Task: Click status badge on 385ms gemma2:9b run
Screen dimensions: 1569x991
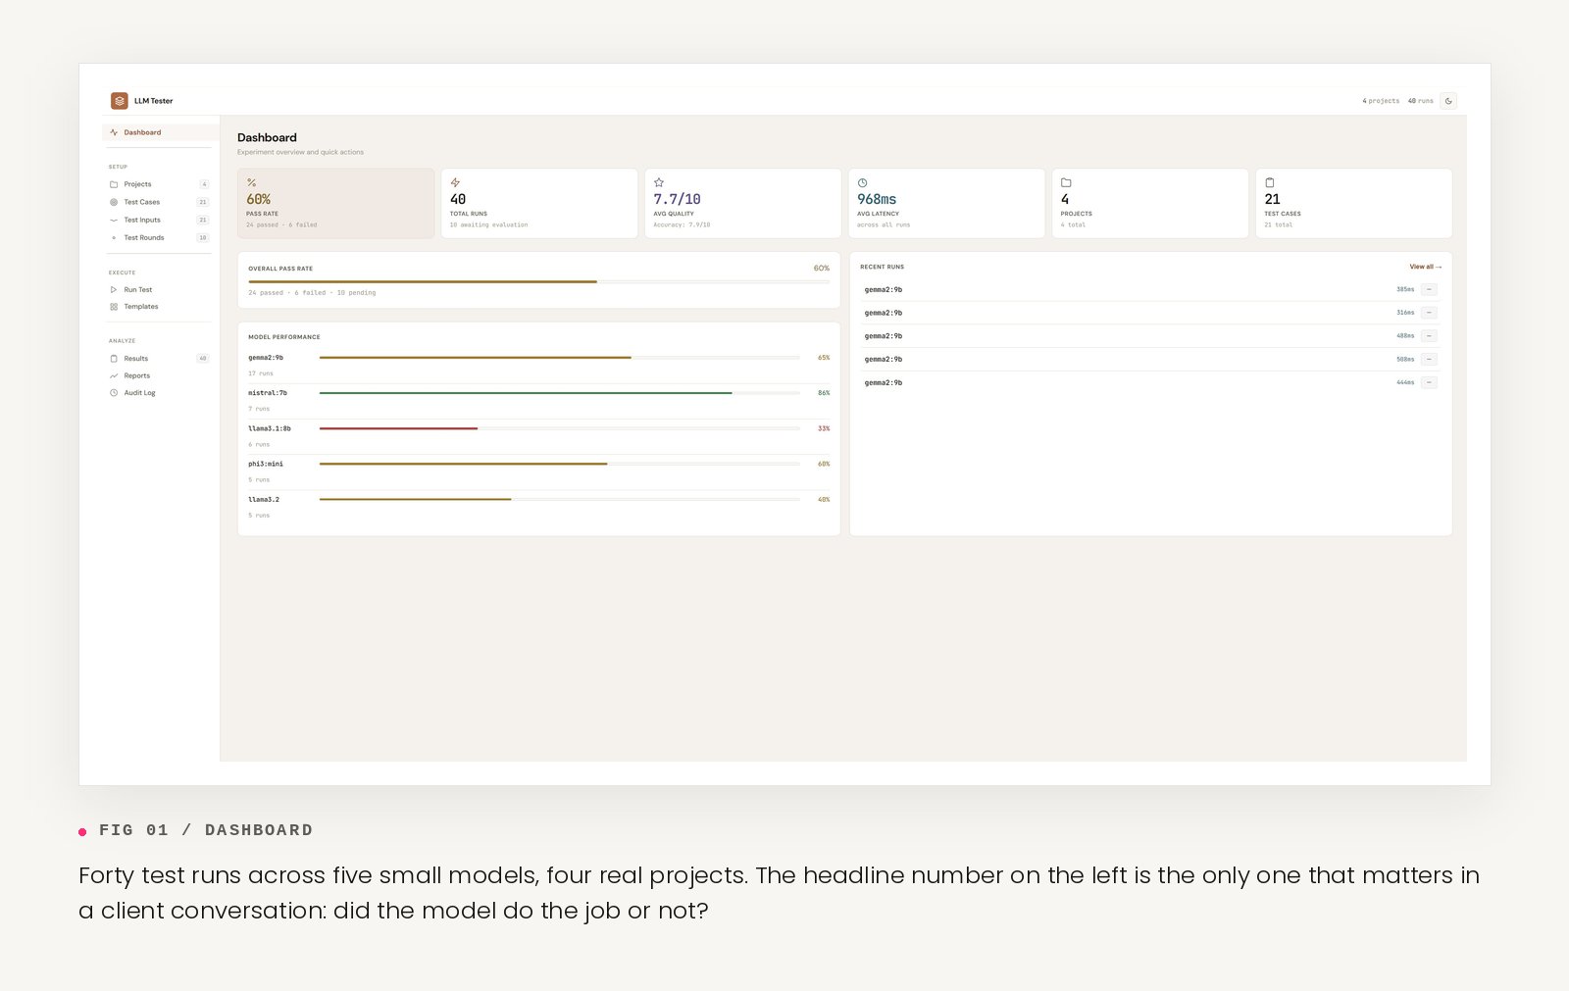Action: tap(1429, 289)
